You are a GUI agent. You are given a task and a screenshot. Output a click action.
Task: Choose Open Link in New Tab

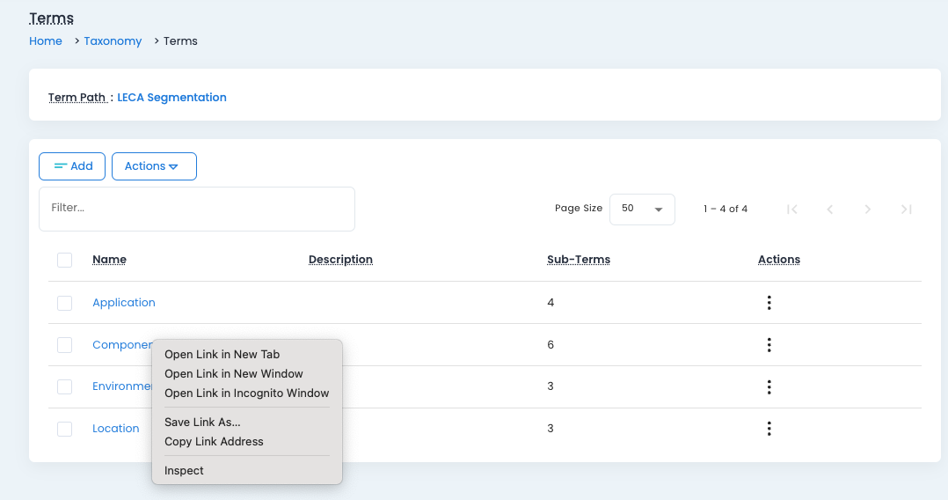[222, 355]
